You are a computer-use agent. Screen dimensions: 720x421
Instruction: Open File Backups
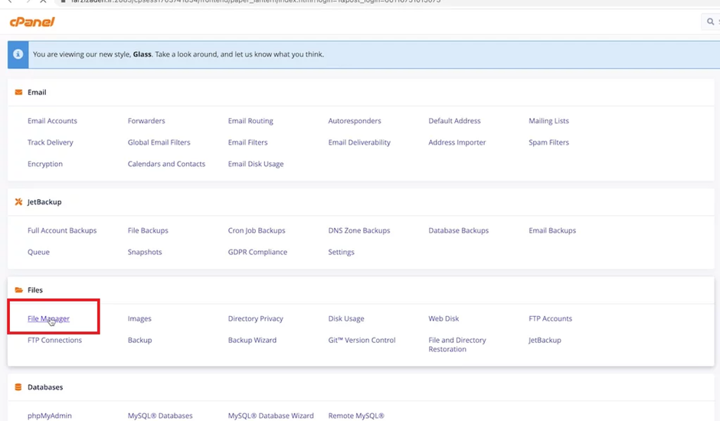148,230
